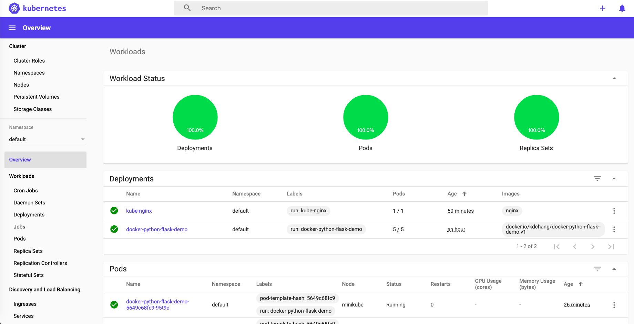Screen dimensions: 634x324
Task: Go to previous page of Deployments
Action: (575, 247)
